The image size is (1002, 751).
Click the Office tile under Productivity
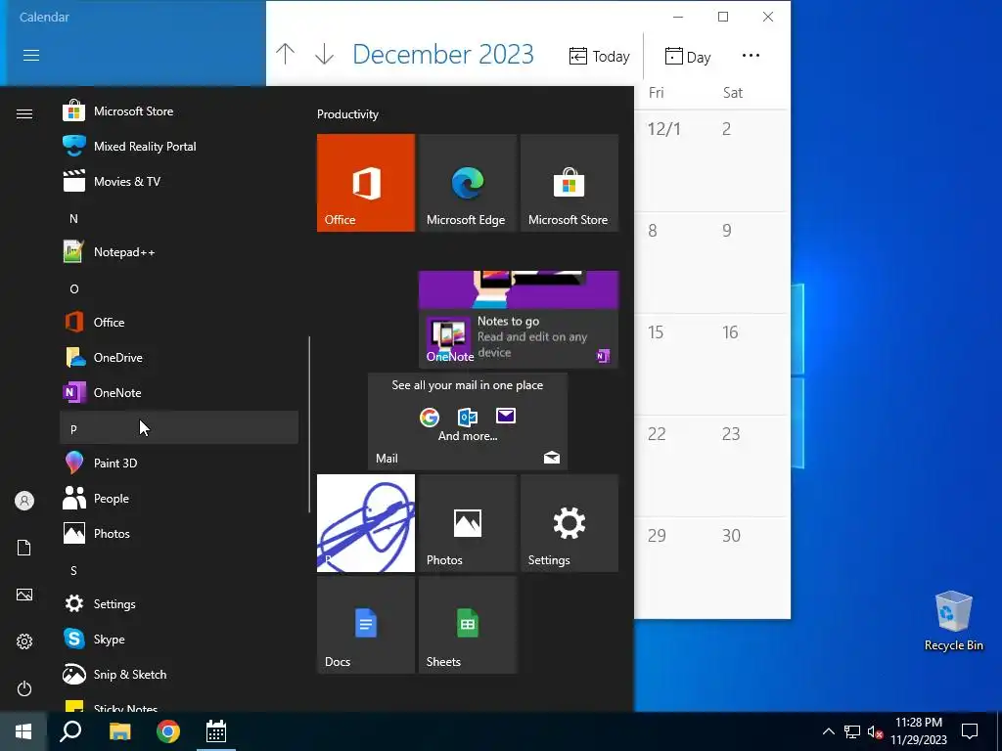366,183
